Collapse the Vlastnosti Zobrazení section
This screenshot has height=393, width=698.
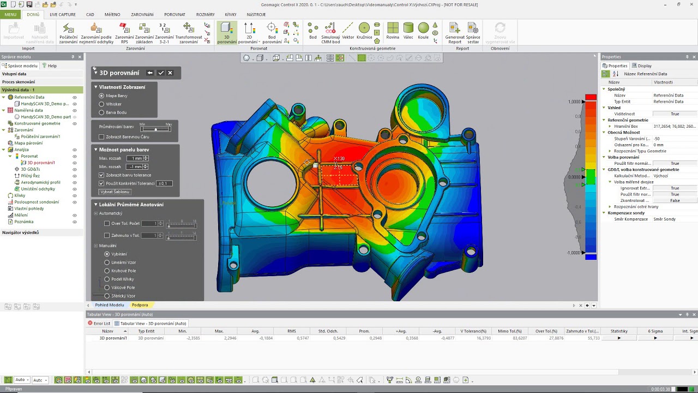[96, 87]
